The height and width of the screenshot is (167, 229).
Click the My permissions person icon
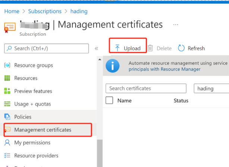click(7, 143)
